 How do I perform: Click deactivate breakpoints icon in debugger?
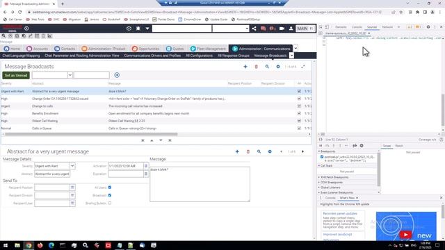[355, 146]
